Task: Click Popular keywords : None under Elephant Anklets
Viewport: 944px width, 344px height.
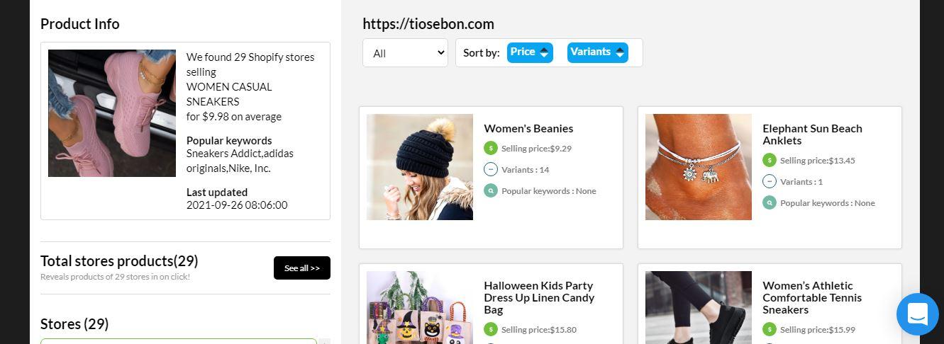Action: pyautogui.click(x=828, y=203)
